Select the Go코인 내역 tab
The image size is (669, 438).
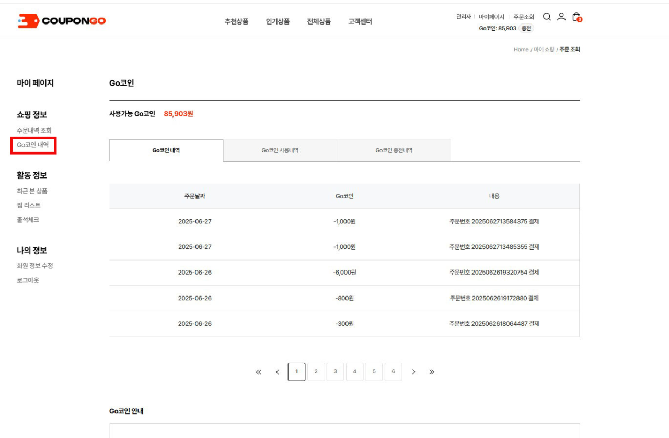(x=166, y=150)
